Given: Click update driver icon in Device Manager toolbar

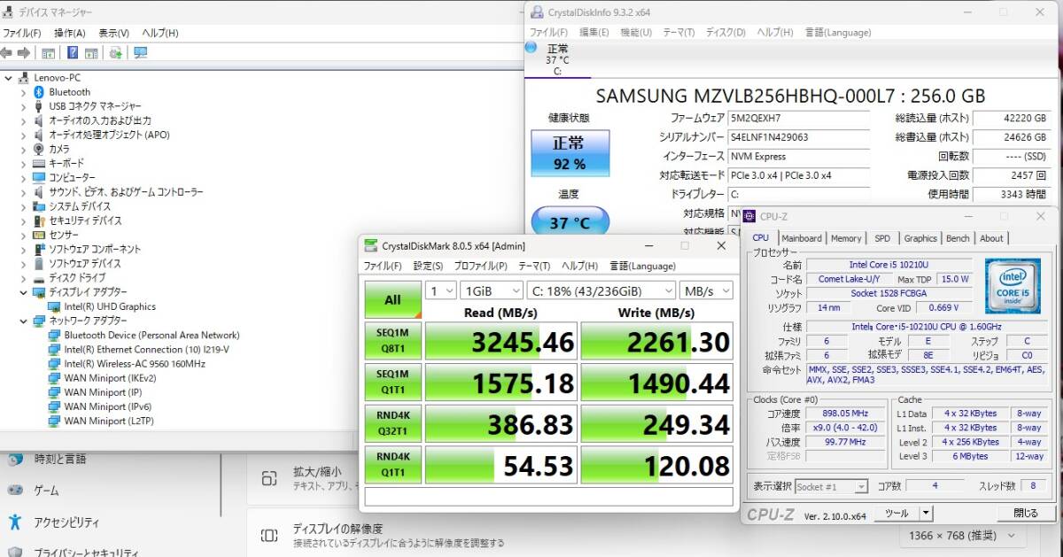Looking at the screenshot, I should [x=116, y=53].
